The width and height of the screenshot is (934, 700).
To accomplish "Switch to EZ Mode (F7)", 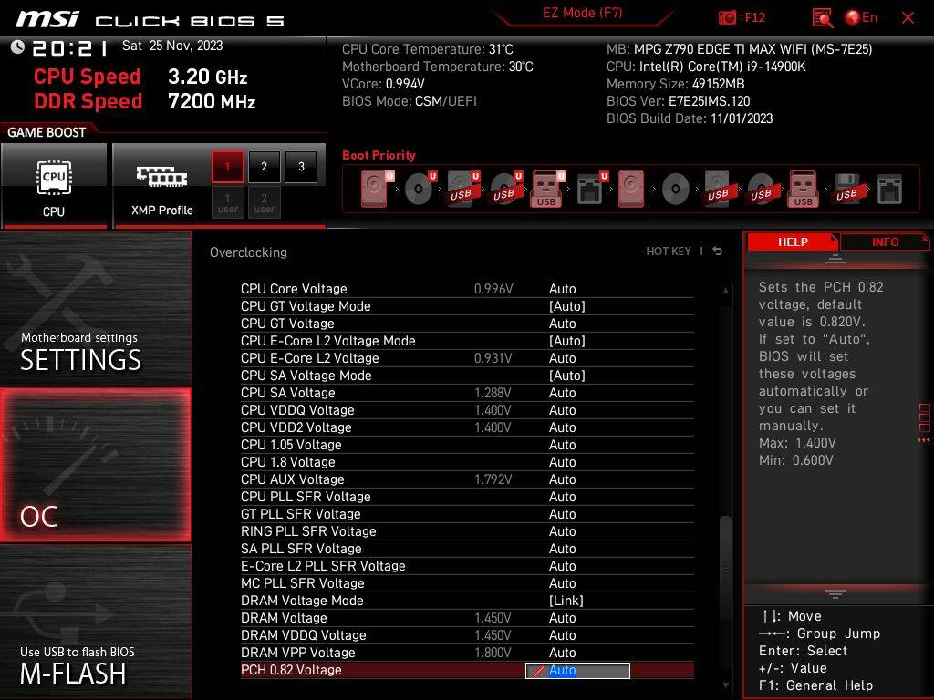I will pyautogui.click(x=582, y=13).
